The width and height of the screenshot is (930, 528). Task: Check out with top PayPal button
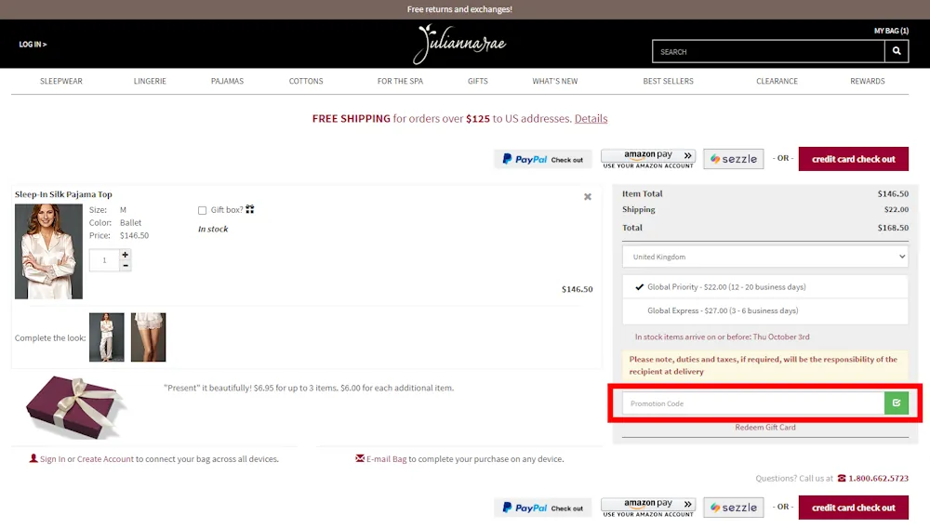tap(543, 159)
